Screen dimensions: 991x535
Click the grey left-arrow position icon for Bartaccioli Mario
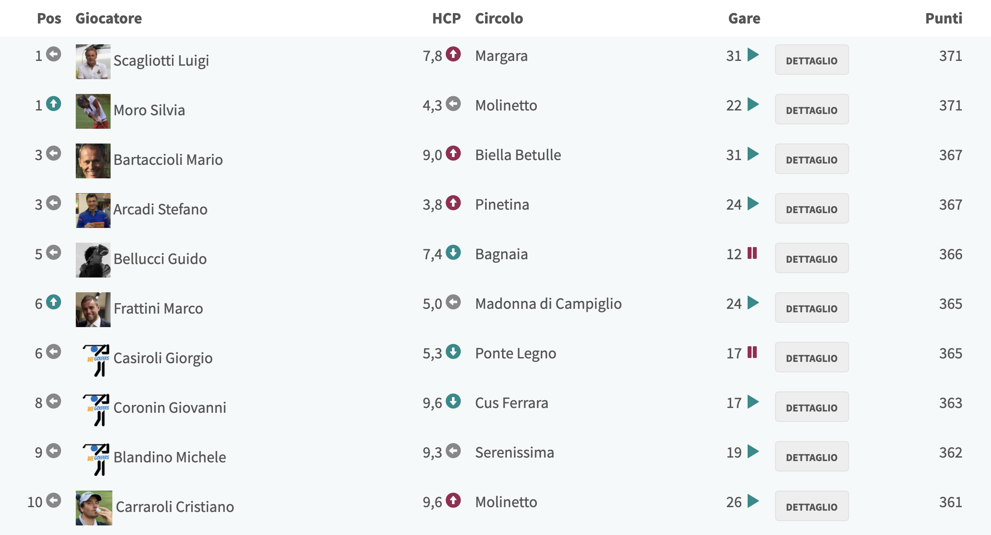coord(54,154)
